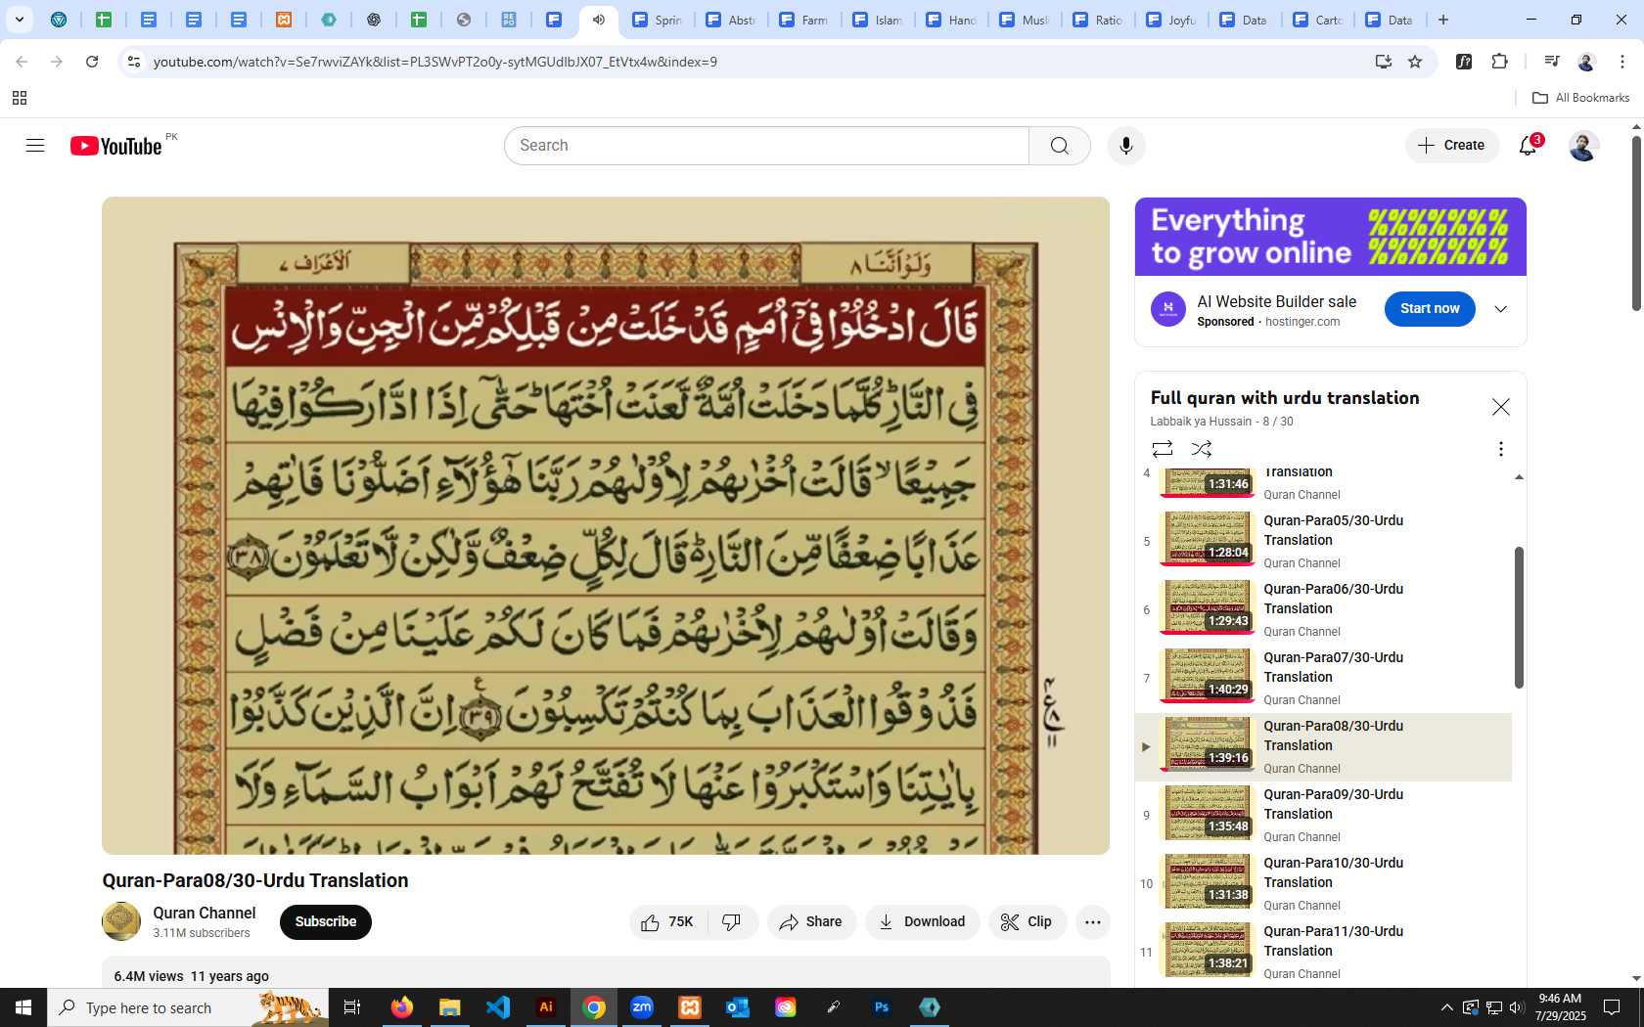Click the Windows Start button
Viewport: 1644px width, 1027px height.
pyautogui.click(x=23, y=1007)
